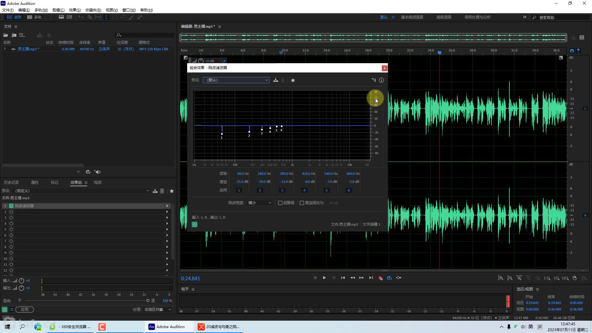Select the Time Selection tool in toolbar

click(106, 17)
